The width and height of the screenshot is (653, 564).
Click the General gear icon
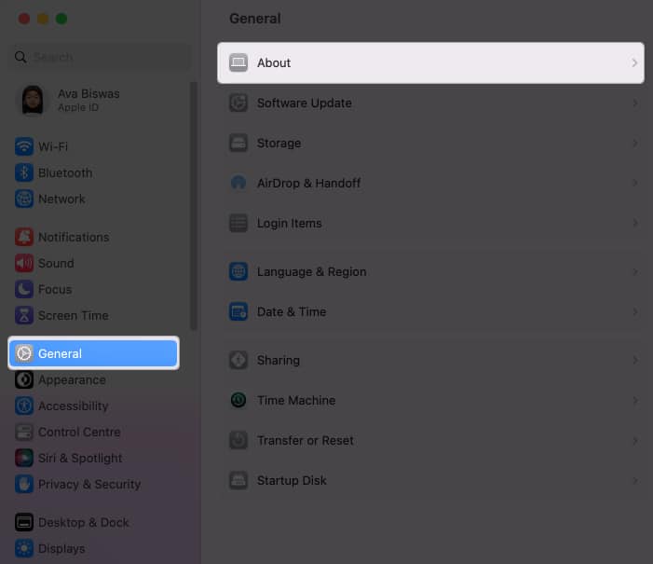tap(24, 353)
